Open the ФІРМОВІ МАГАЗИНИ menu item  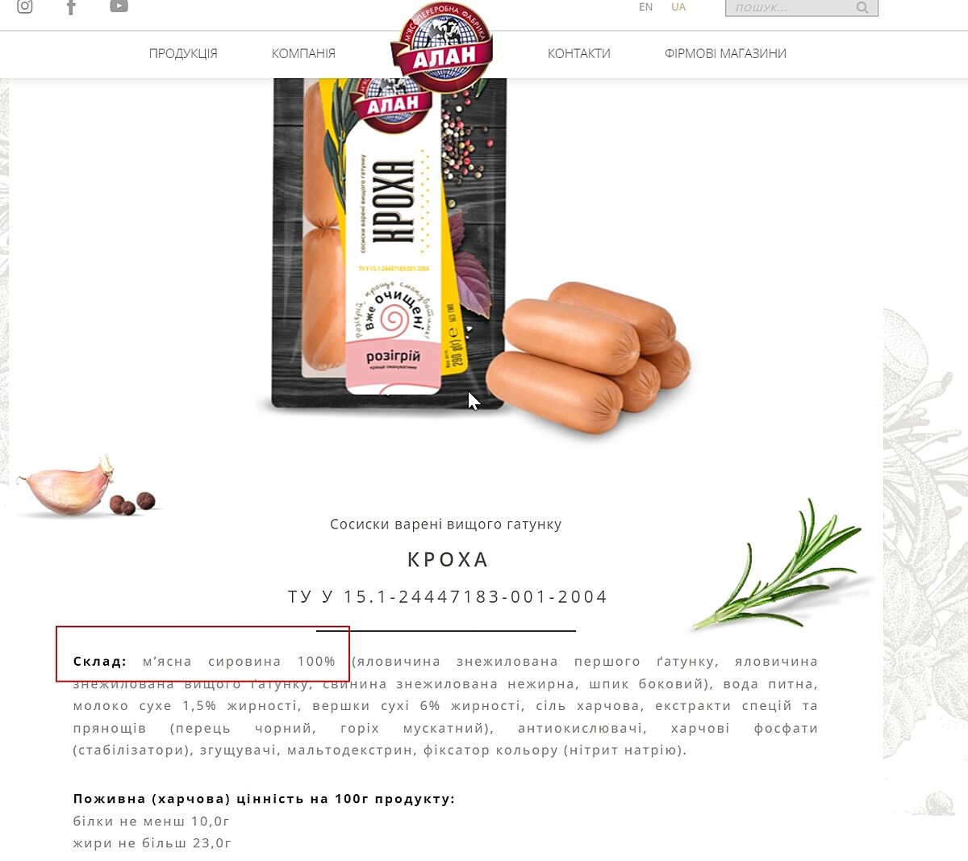(725, 53)
